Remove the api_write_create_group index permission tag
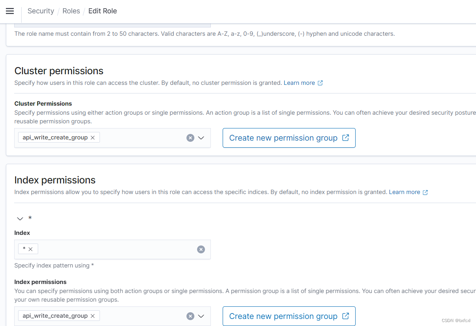This screenshot has width=476, height=326. [93, 315]
